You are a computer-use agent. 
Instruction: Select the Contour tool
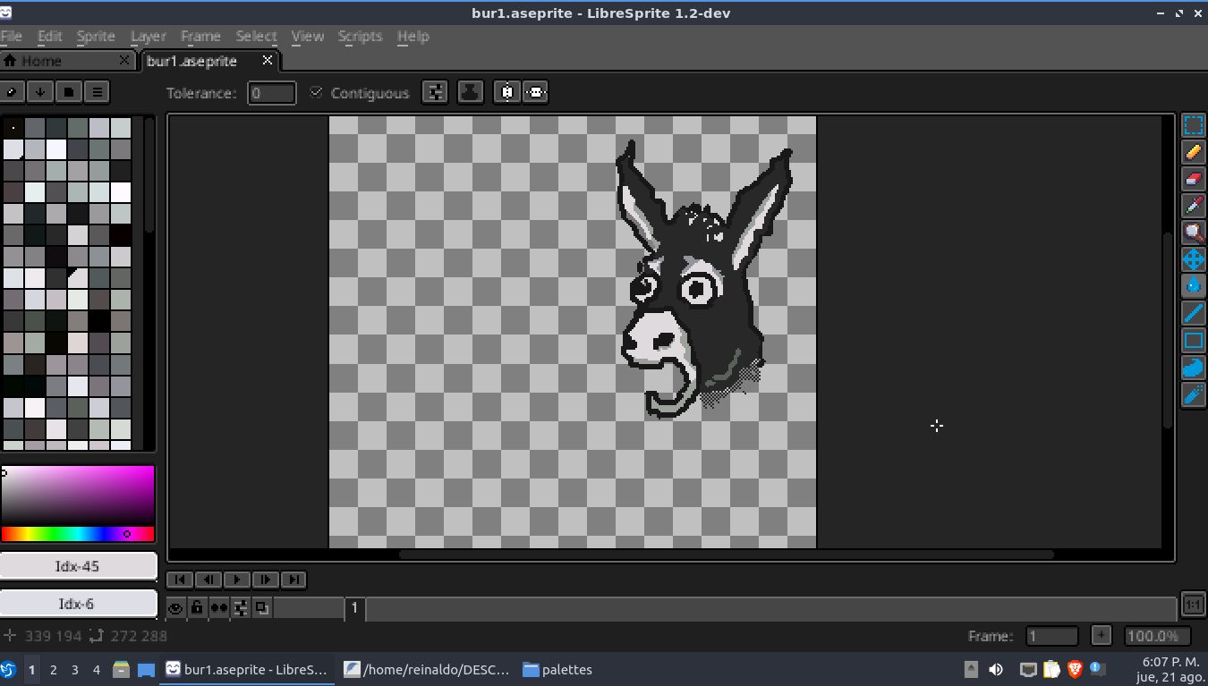(x=1193, y=367)
